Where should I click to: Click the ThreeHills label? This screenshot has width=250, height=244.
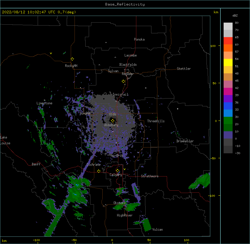pyautogui.click(x=156, y=121)
